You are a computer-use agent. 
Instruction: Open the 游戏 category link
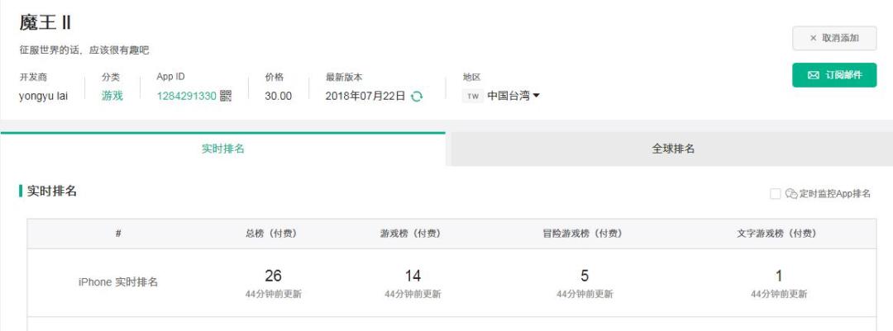112,96
